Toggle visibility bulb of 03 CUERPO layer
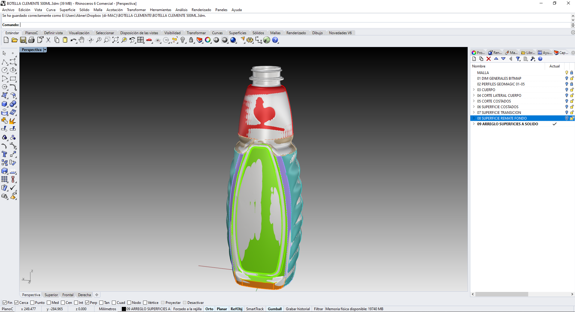 click(x=567, y=90)
